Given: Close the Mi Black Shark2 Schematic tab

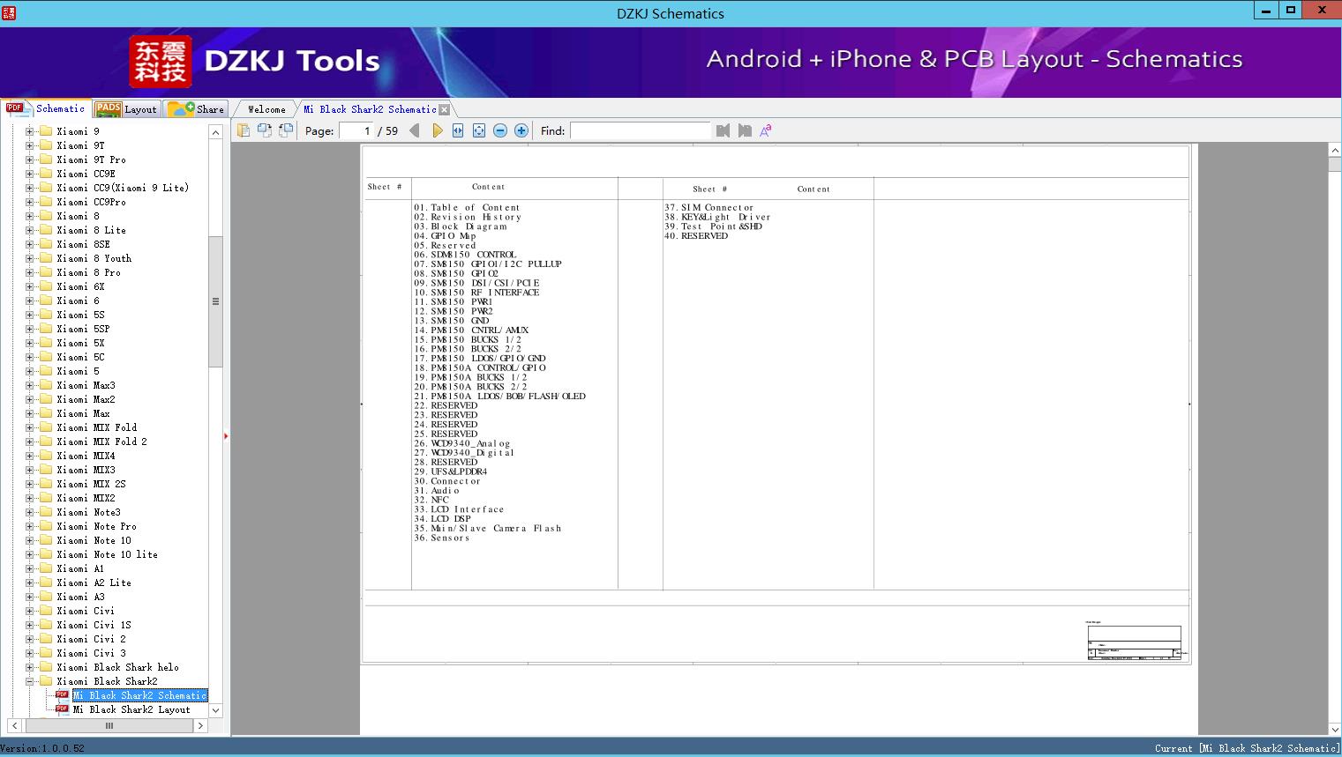Looking at the screenshot, I should 445,109.
